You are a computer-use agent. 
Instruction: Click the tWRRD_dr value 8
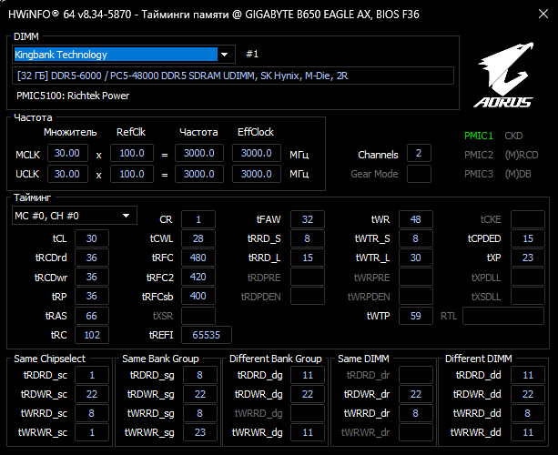click(416, 413)
